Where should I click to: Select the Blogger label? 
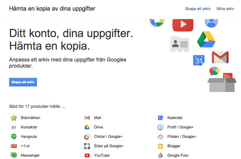(174, 146)
